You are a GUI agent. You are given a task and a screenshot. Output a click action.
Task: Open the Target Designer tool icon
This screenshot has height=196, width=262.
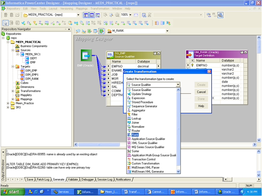[x=84, y=31]
